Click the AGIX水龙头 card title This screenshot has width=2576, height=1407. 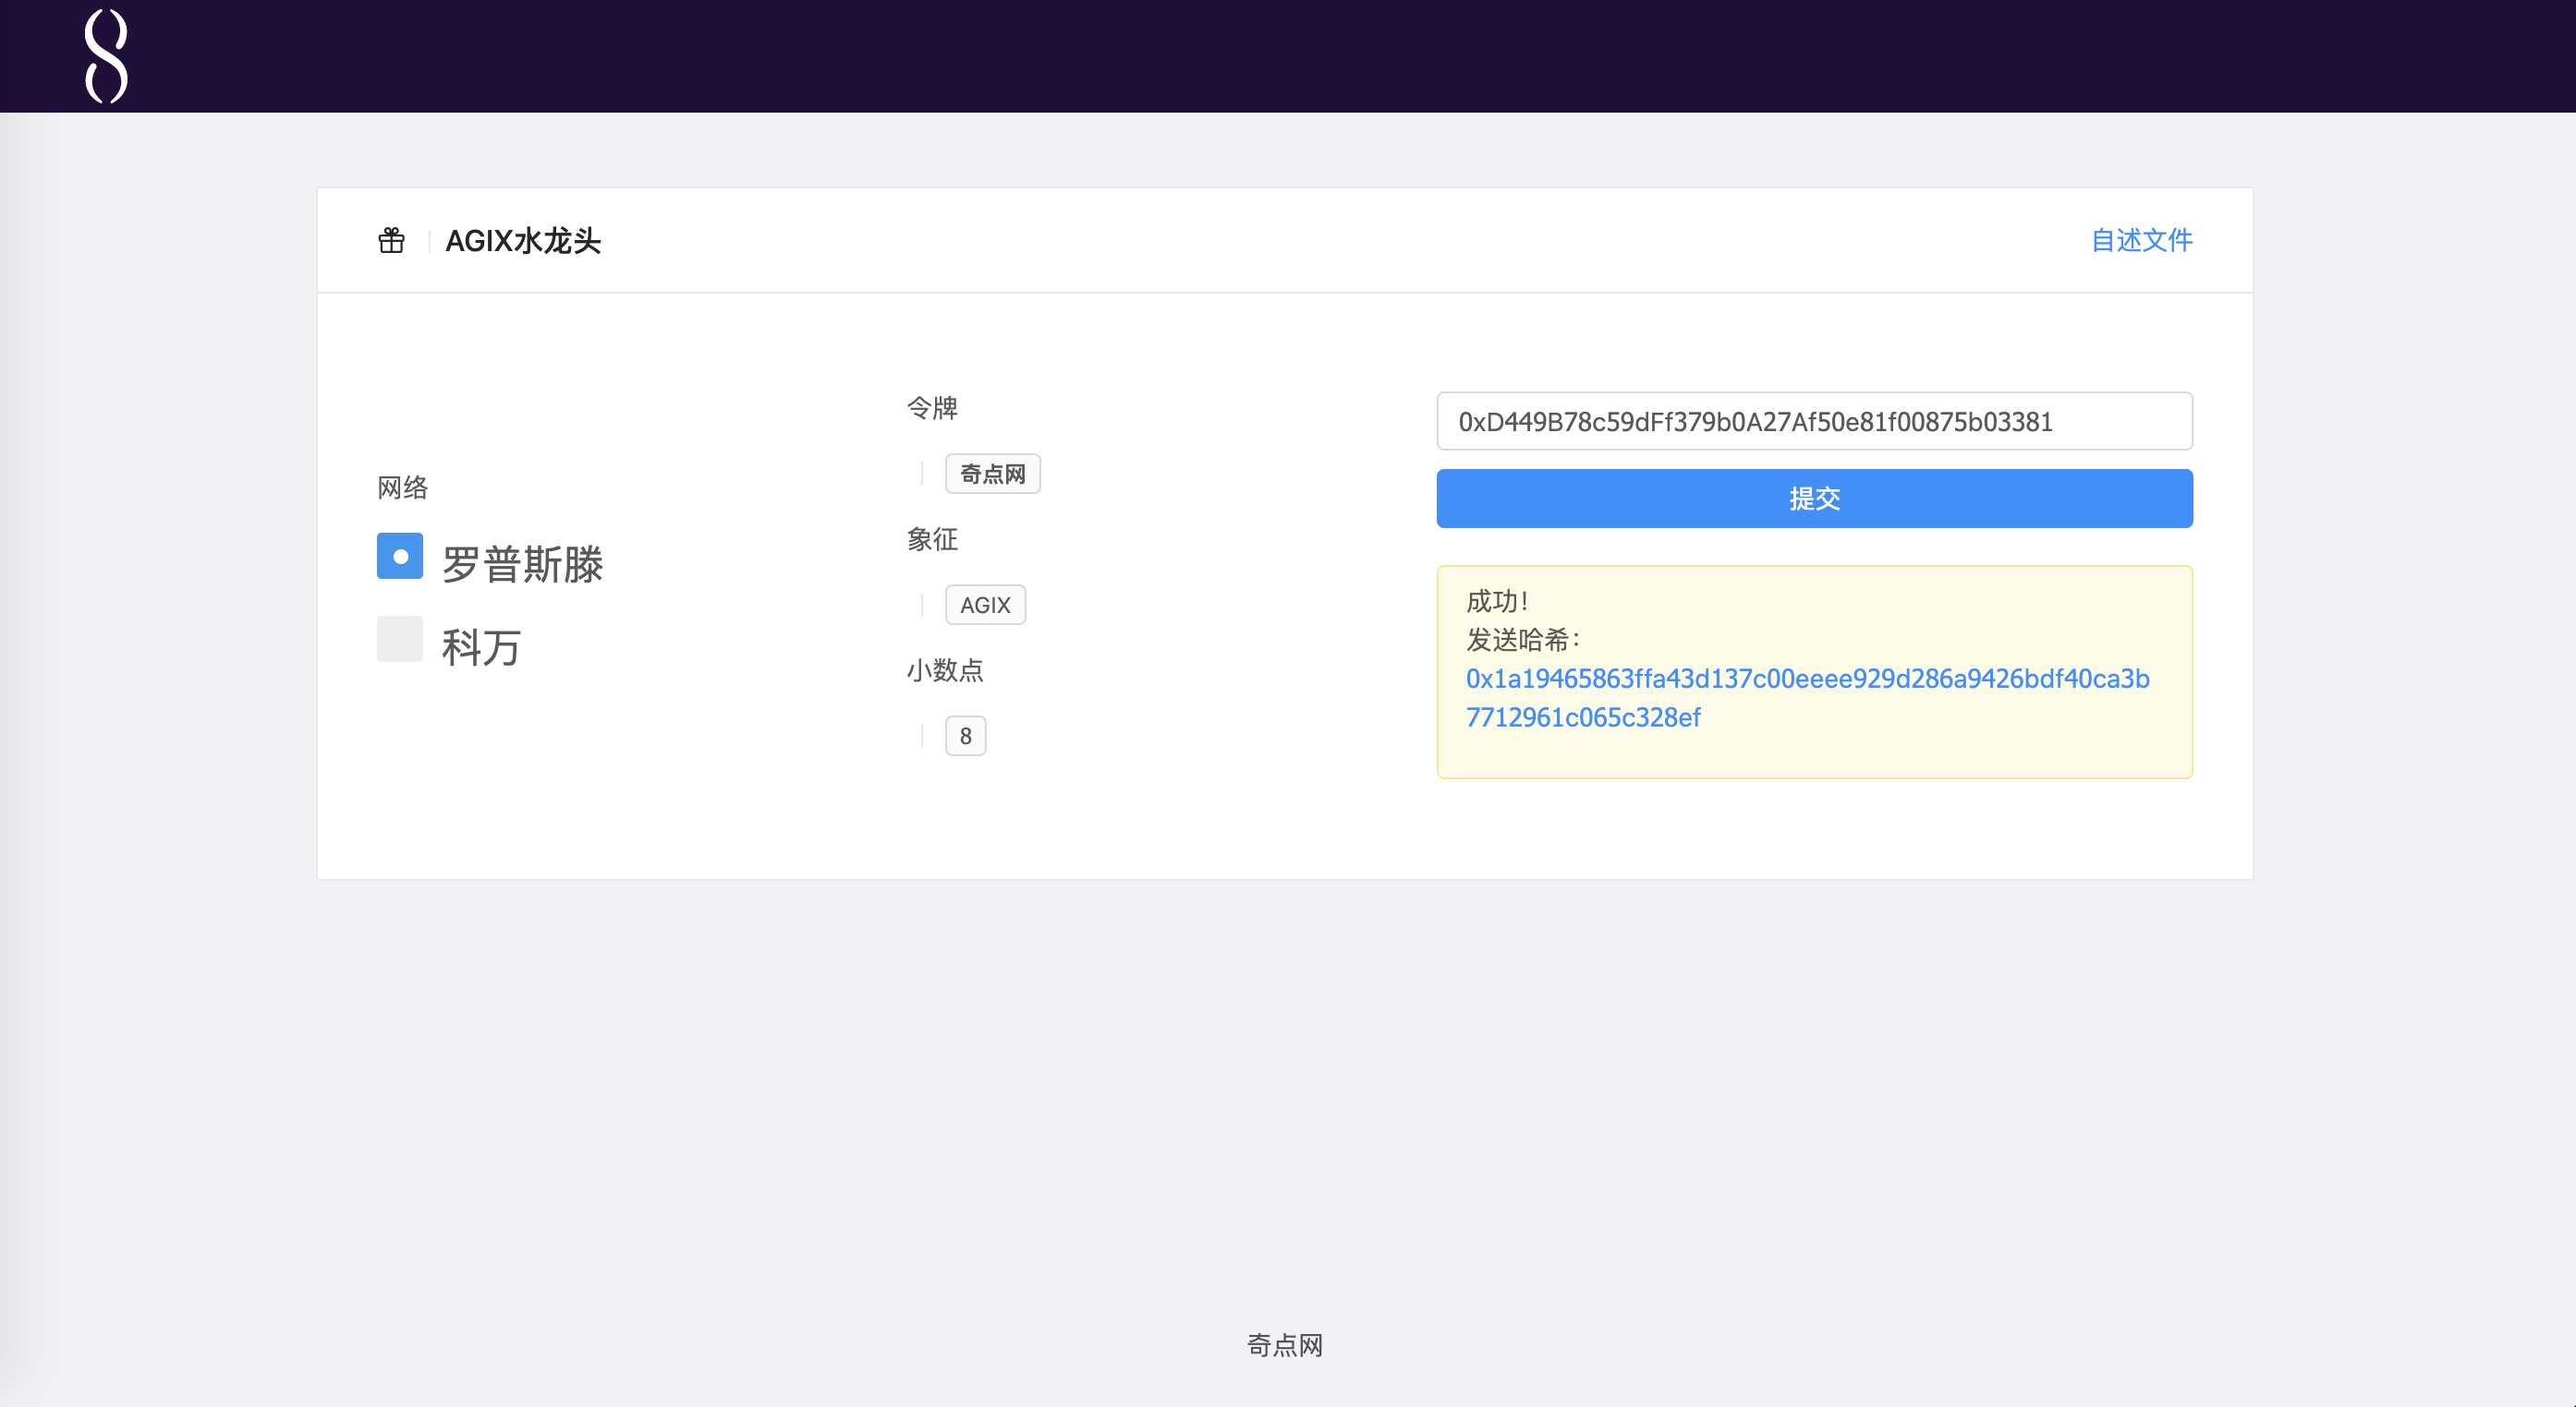pyautogui.click(x=522, y=241)
